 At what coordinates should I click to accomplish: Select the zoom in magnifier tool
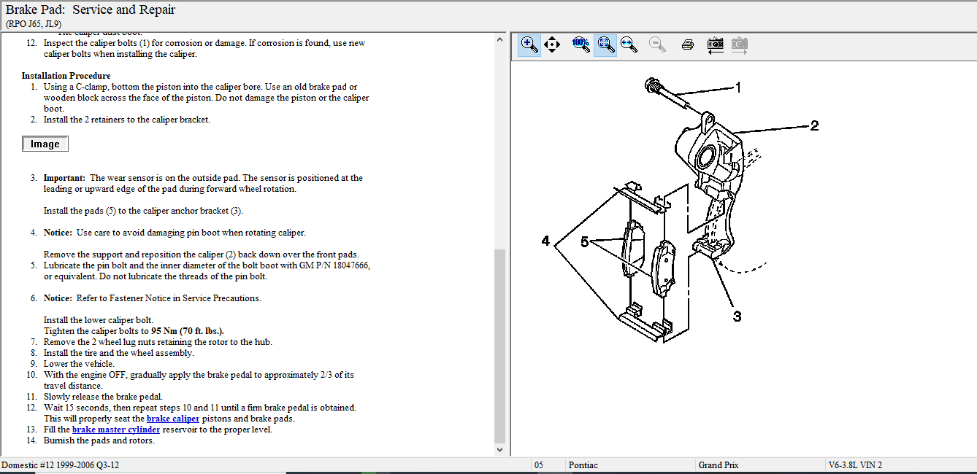click(x=529, y=45)
